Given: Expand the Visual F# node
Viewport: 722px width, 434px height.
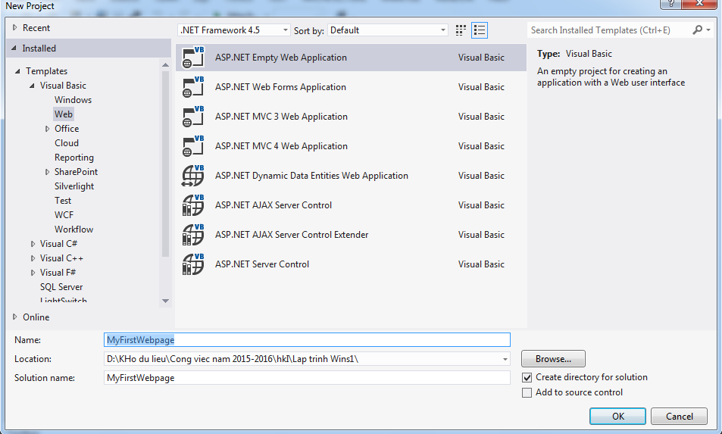Looking at the screenshot, I should (x=33, y=273).
